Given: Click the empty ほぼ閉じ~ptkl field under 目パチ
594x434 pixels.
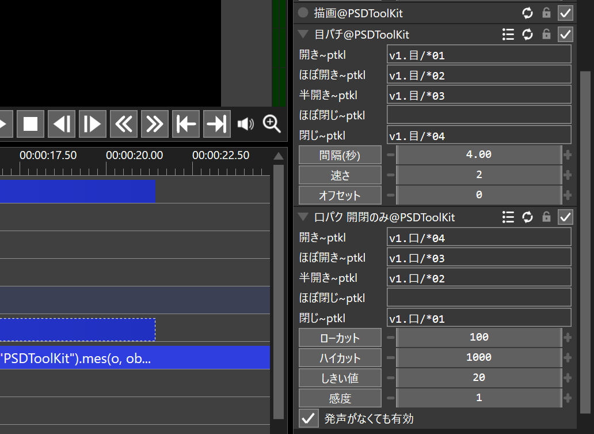Looking at the screenshot, I should tap(479, 115).
